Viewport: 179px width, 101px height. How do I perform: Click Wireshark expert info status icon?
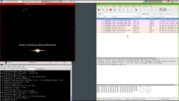click(97, 99)
